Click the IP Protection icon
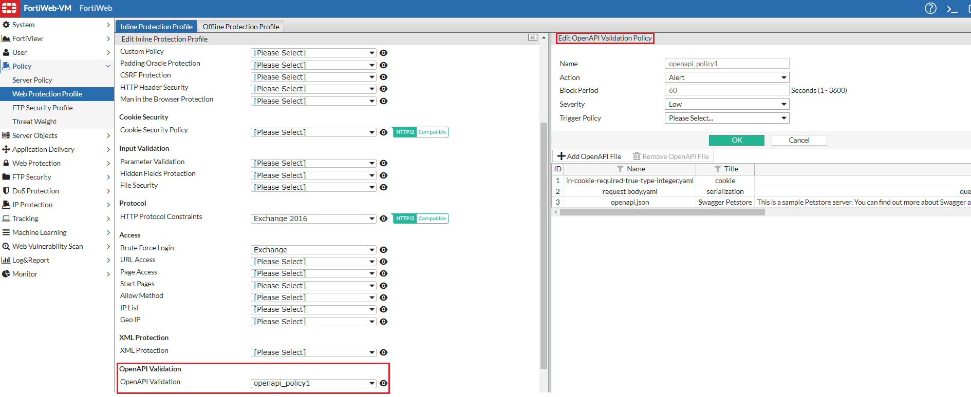This screenshot has width=971, height=397. (6, 205)
